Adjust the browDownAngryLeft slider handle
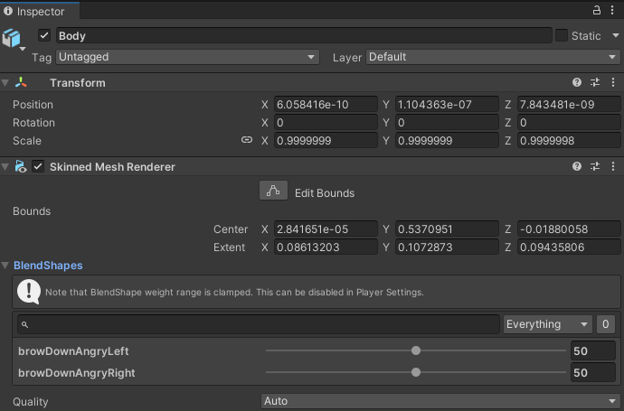This screenshot has height=411, width=624. click(x=416, y=350)
